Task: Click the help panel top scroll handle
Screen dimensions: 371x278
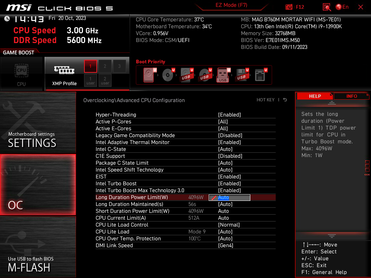Action: click(332, 102)
